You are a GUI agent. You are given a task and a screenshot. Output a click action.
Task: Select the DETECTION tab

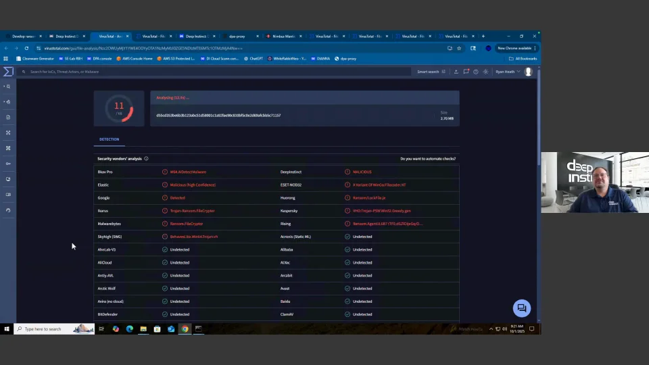[110, 139]
